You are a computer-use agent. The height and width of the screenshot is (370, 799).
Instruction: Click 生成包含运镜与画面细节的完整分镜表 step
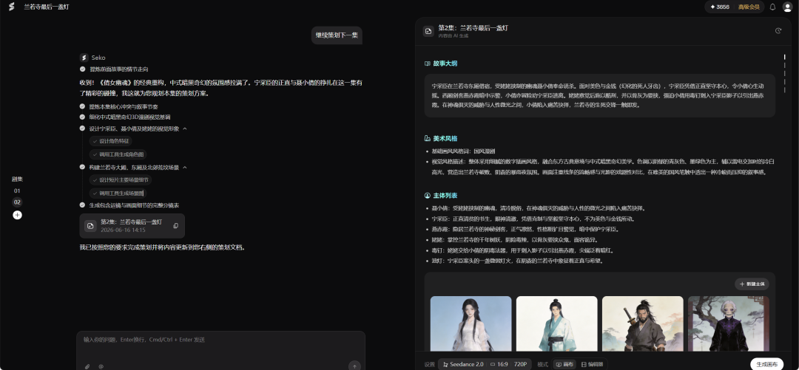134,205
